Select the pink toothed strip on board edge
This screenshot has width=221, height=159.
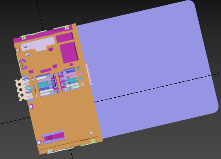click(x=89, y=74)
